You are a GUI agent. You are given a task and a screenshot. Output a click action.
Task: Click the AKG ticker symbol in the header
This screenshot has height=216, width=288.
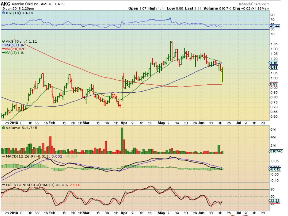click(x=5, y=4)
